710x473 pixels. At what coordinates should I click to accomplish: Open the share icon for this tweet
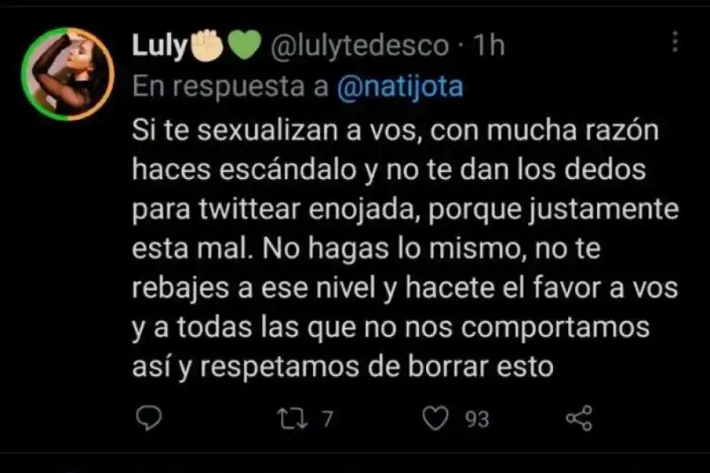click(579, 418)
